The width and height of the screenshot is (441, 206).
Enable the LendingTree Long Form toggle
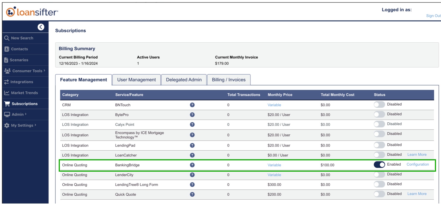(x=379, y=184)
